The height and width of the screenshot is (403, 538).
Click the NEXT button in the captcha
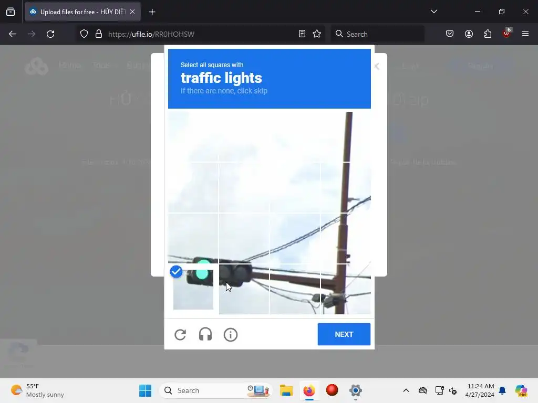coord(344,334)
